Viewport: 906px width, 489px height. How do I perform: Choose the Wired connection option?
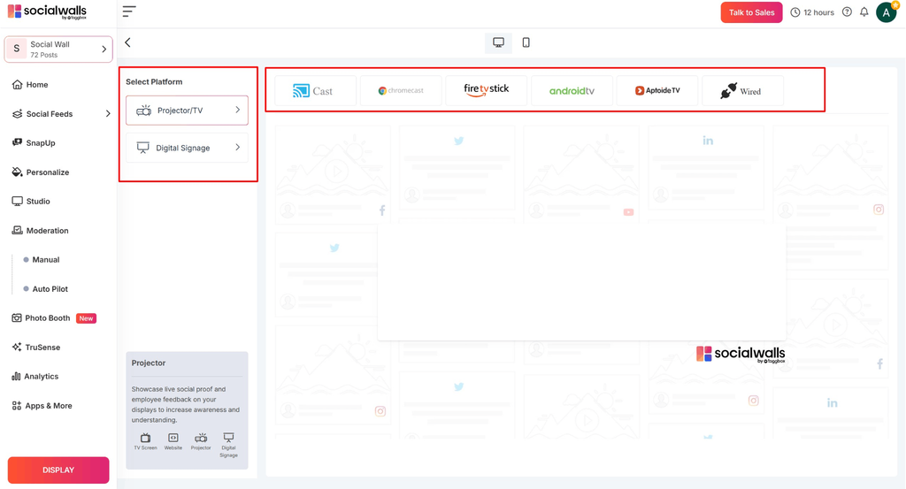point(742,91)
